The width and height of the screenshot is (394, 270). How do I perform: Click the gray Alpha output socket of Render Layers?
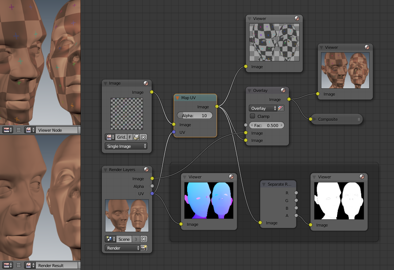[x=152, y=186]
